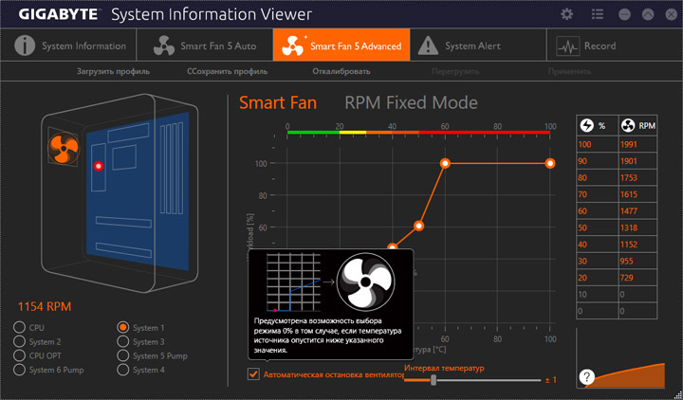
Task: Click the Перегрузить button
Action: point(455,71)
